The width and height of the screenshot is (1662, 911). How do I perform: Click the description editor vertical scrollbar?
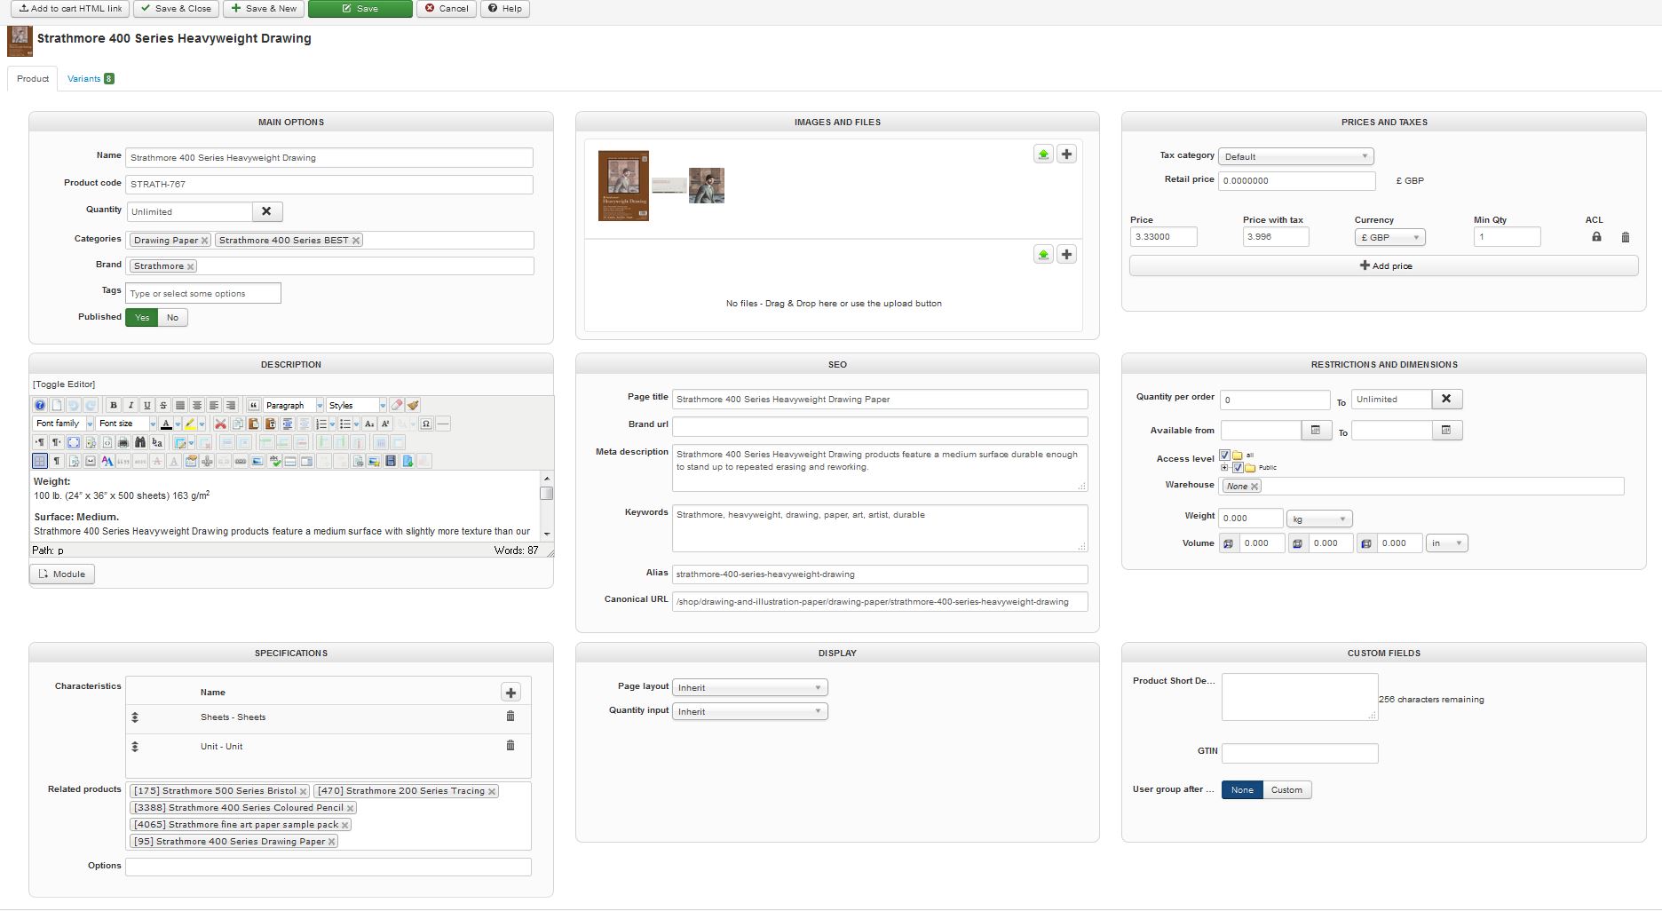coord(547,505)
